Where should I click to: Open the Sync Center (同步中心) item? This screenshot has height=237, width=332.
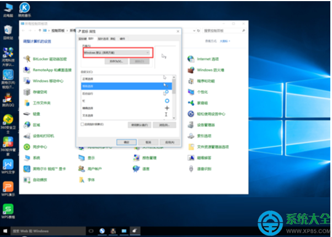35,147
